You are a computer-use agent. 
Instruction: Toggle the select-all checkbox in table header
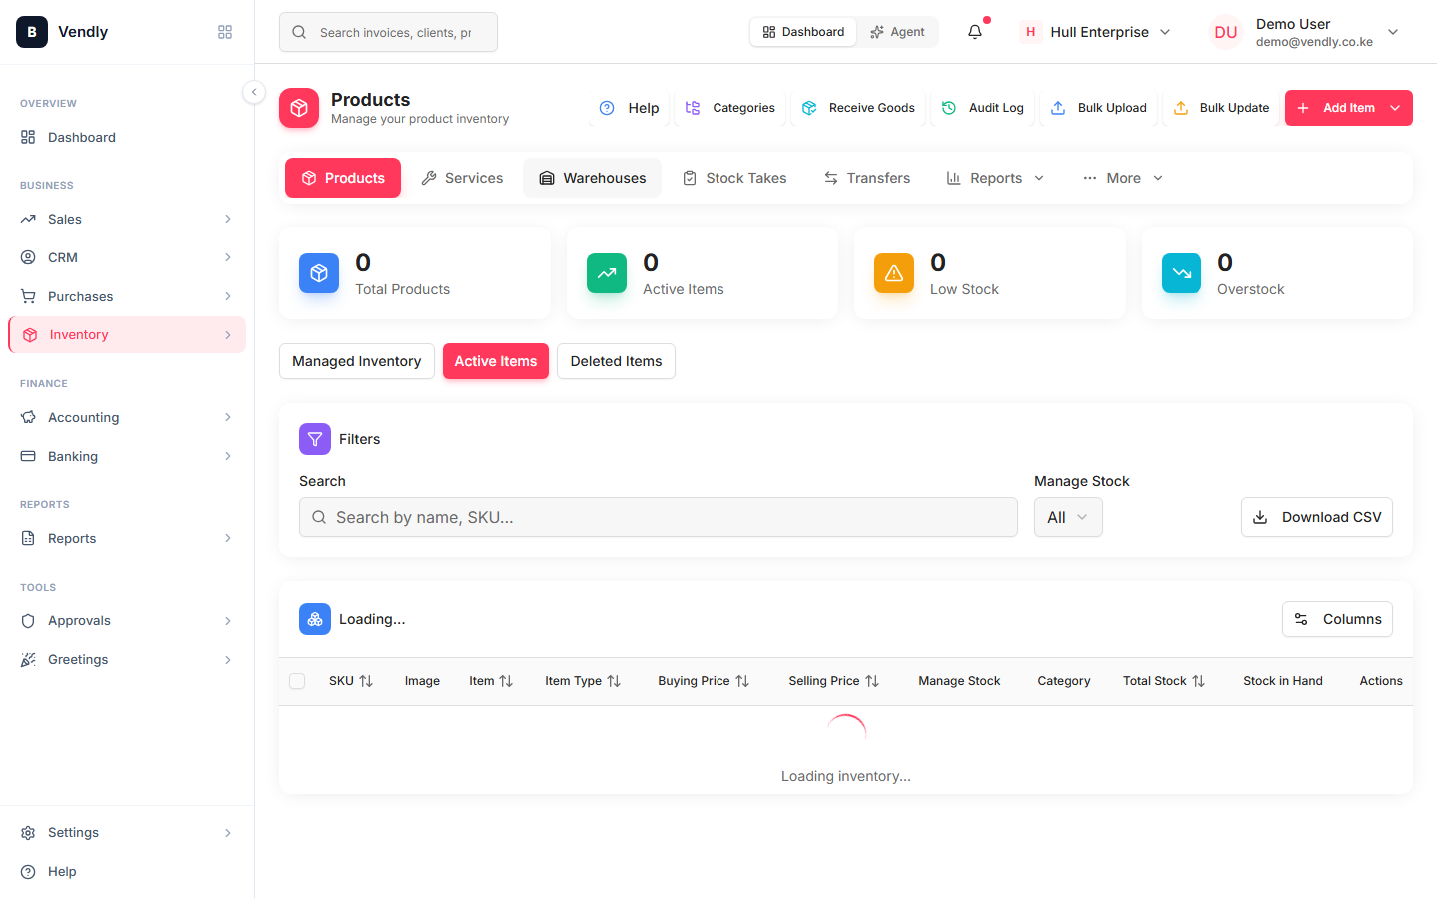click(x=297, y=681)
